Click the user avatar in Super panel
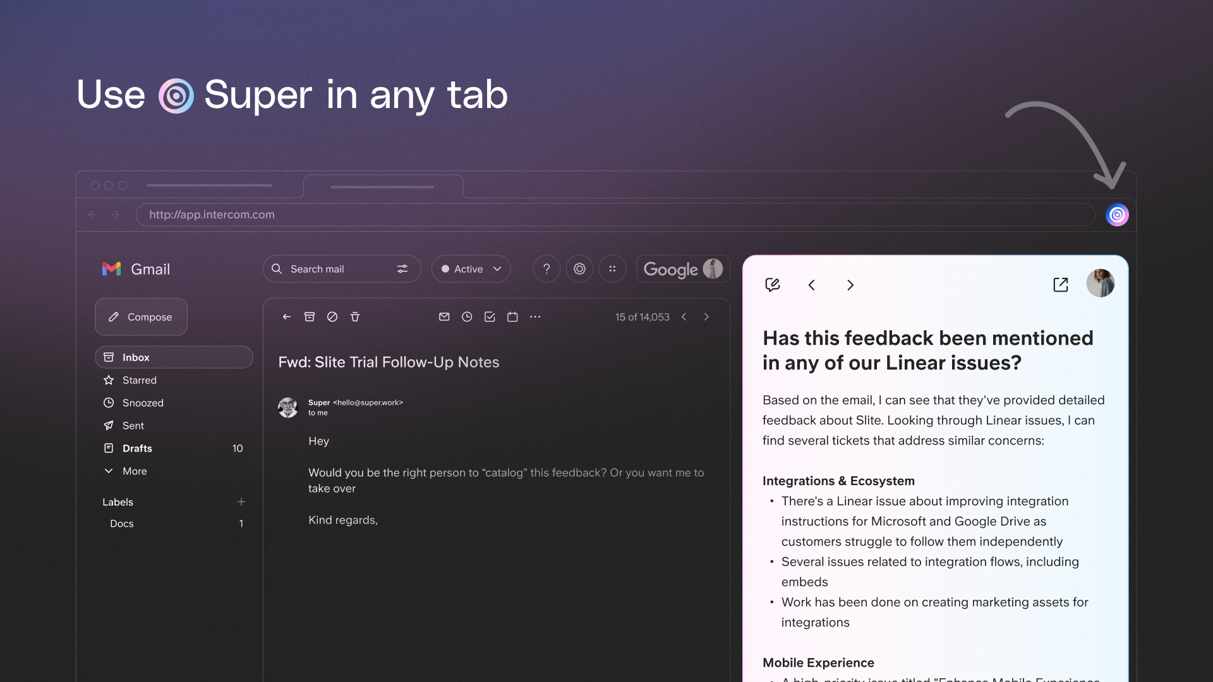Screen dimensions: 1213x682 1100,283
